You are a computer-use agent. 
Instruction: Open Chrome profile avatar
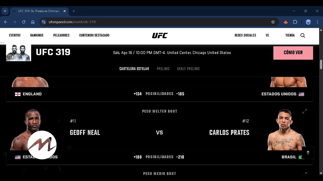pos(308,22)
